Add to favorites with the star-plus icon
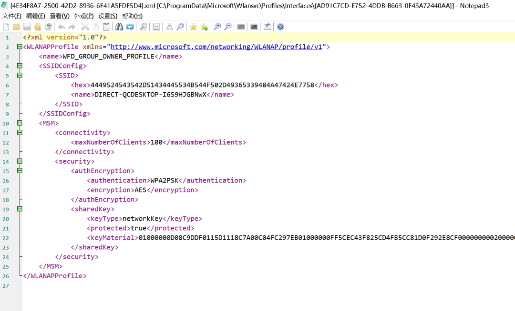 pos(204,27)
